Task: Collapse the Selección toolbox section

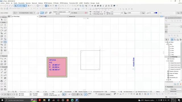Action: pyautogui.click(x=1, y=17)
